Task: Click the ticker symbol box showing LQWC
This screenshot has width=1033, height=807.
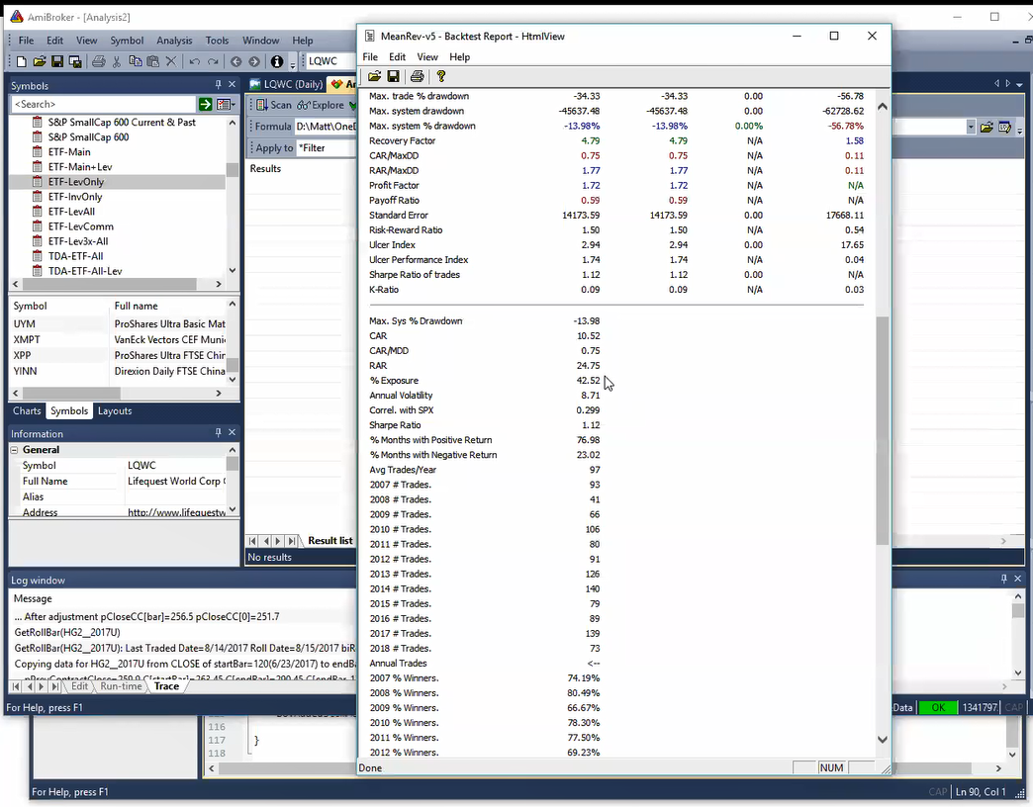Action: [329, 61]
